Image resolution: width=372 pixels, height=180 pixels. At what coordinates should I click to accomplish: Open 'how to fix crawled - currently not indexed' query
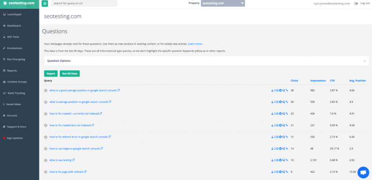tap(74, 113)
